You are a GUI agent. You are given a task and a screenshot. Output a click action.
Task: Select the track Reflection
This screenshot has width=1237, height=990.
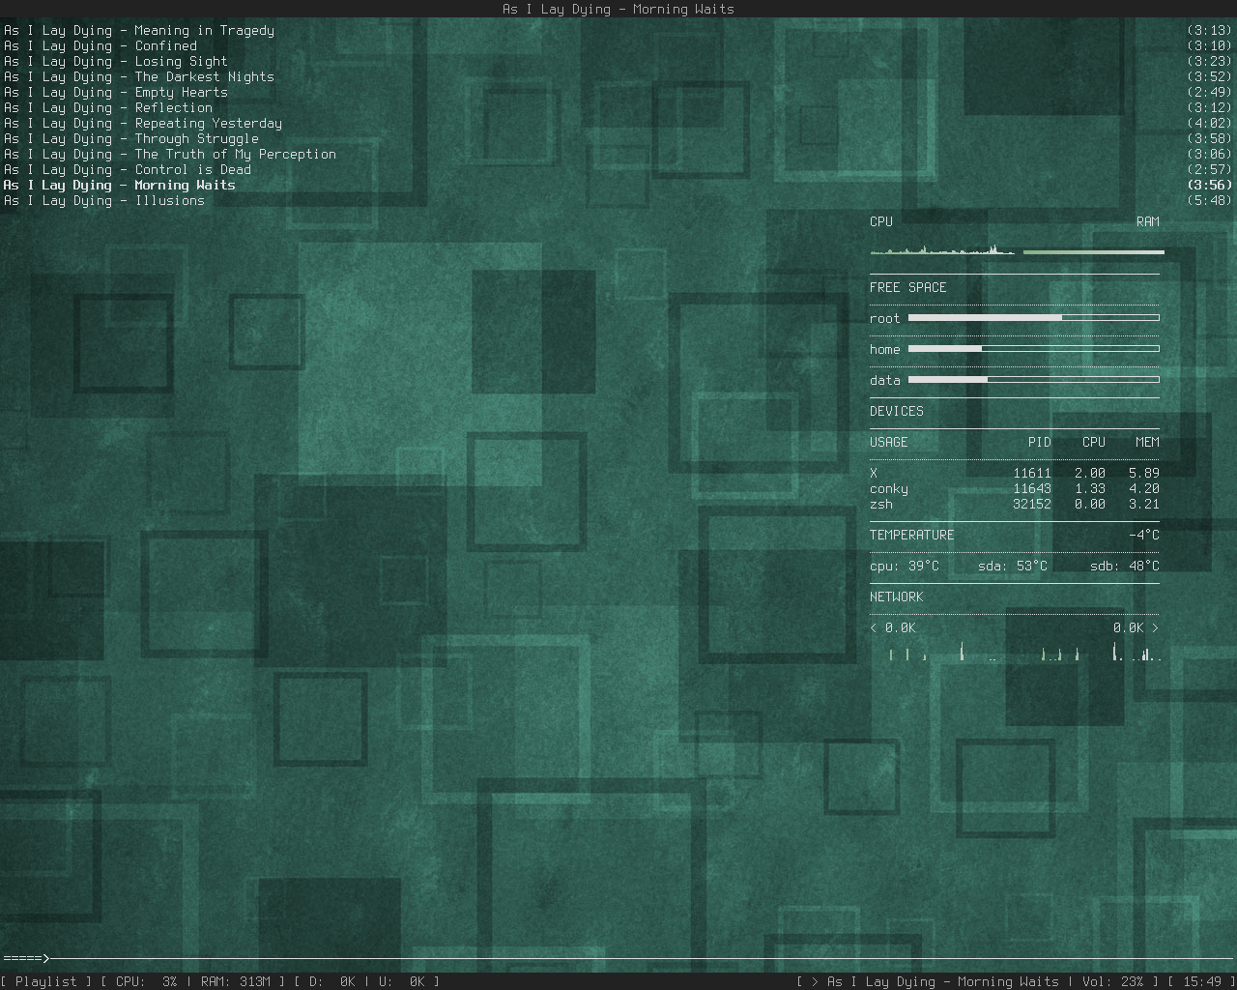click(108, 108)
